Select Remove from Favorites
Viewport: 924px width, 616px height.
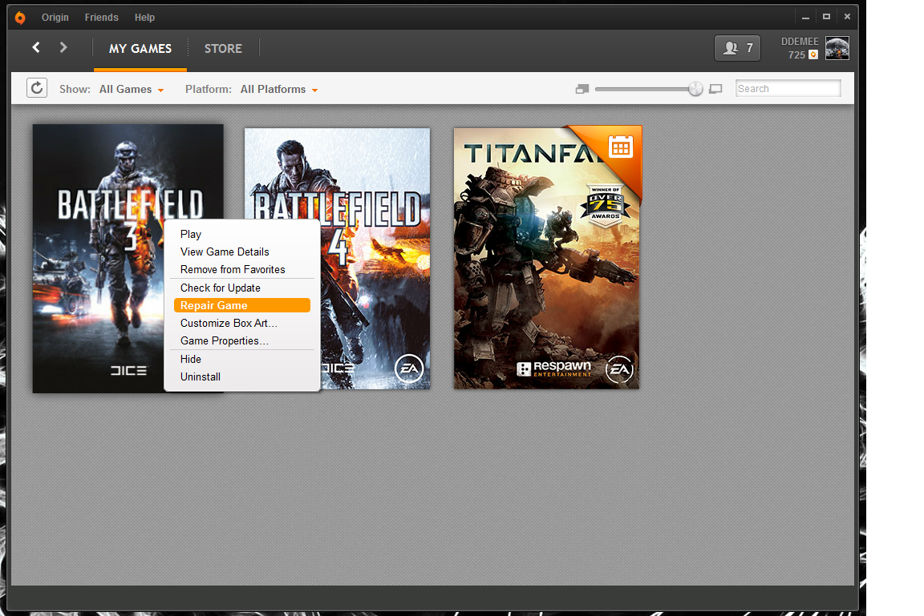(x=233, y=269)
